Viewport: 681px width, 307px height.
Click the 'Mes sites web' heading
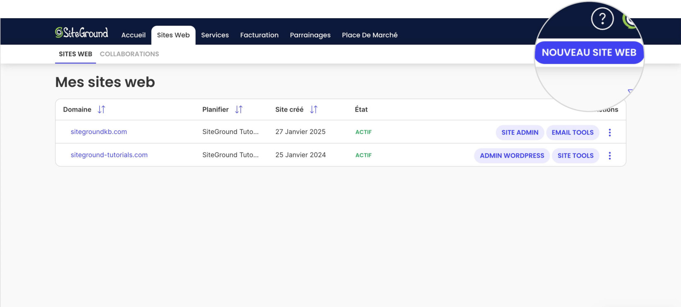coord(105,82)
